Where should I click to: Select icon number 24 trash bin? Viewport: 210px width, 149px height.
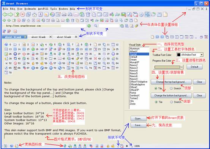[104, 49]
